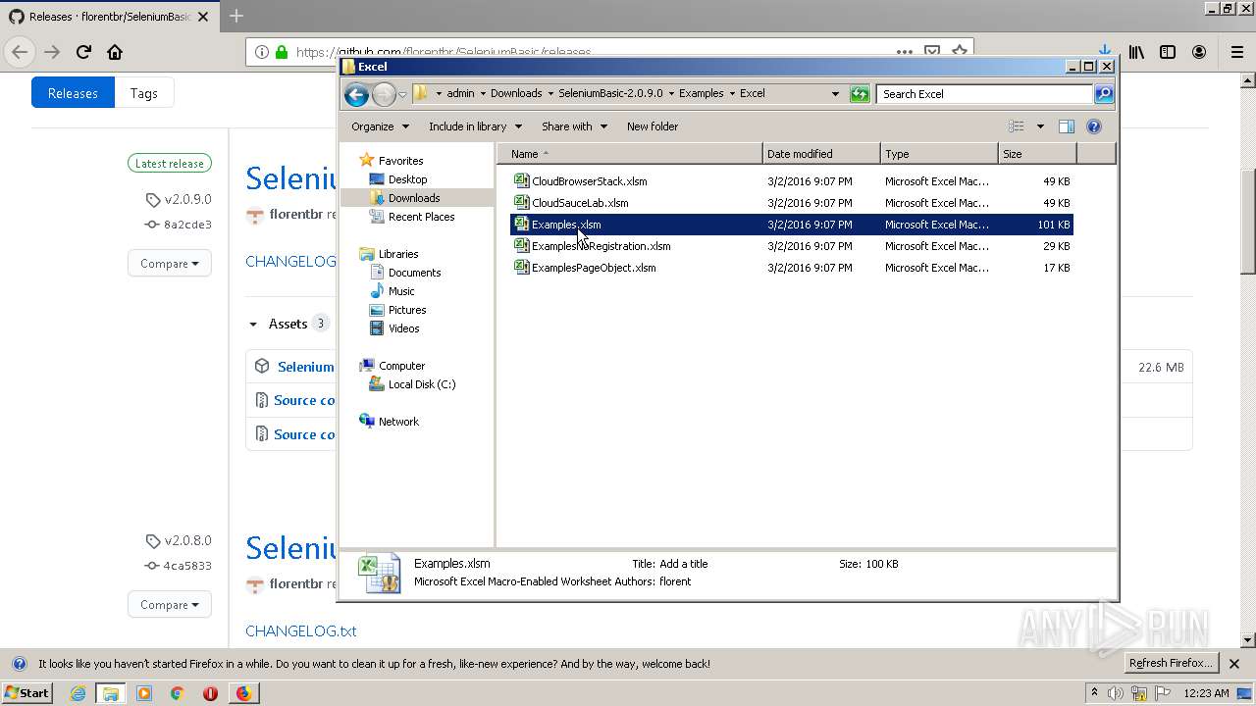Open Music library in navigation pane
1256x706 pixels.
pos(401,291)
